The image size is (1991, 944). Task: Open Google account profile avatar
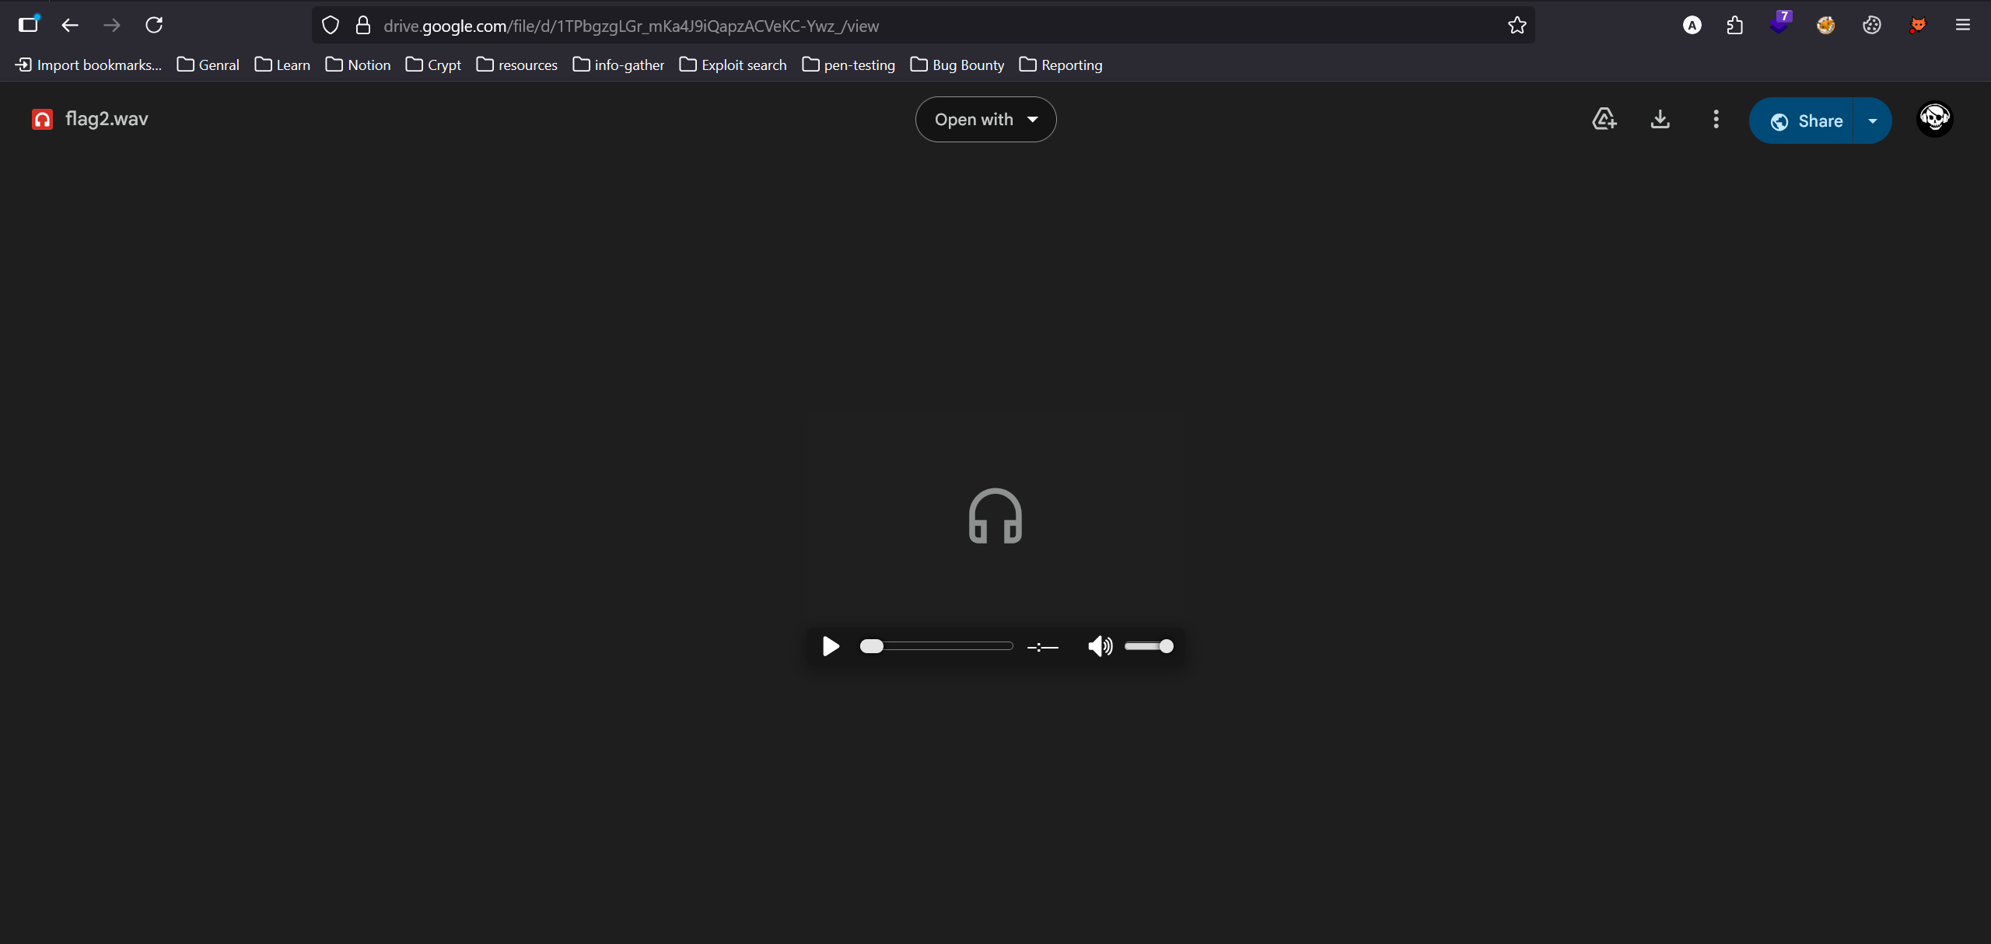point(1934,119)
